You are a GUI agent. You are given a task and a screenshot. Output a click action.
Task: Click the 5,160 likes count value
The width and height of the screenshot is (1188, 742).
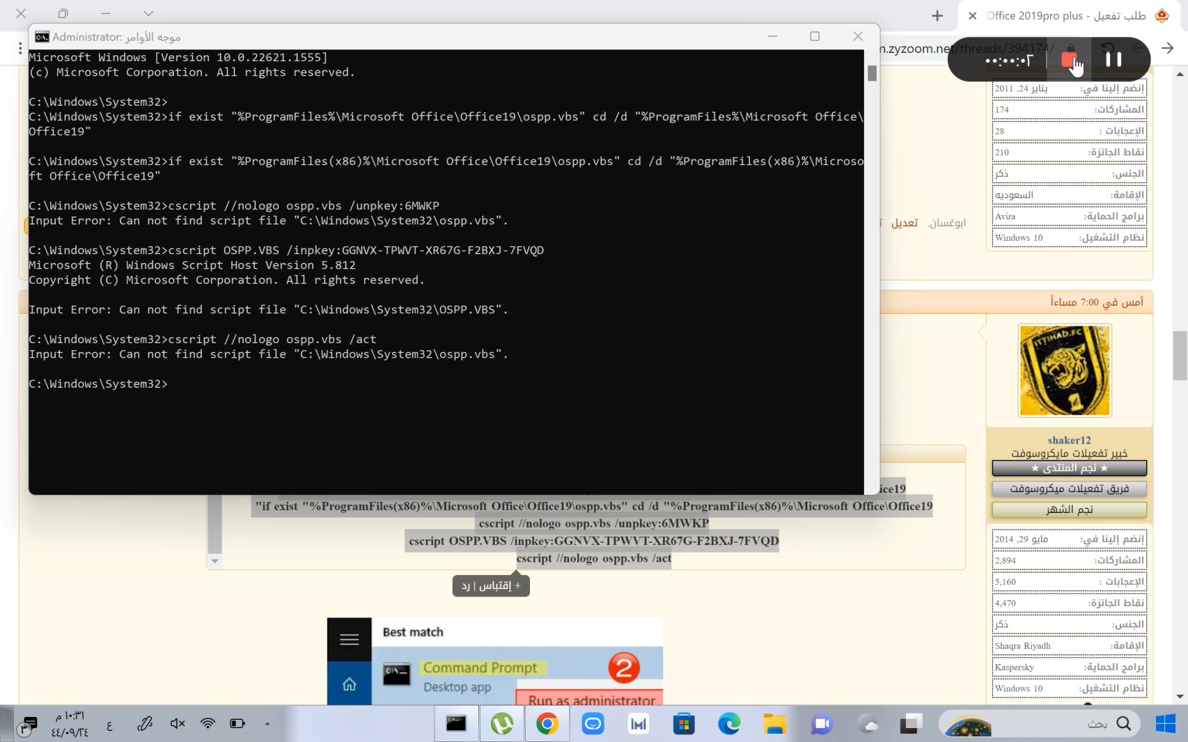(1006, 582)
